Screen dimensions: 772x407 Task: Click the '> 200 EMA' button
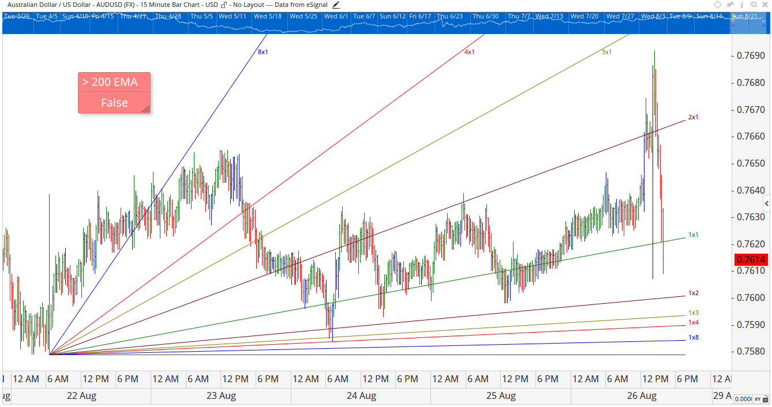click(114, 82)
